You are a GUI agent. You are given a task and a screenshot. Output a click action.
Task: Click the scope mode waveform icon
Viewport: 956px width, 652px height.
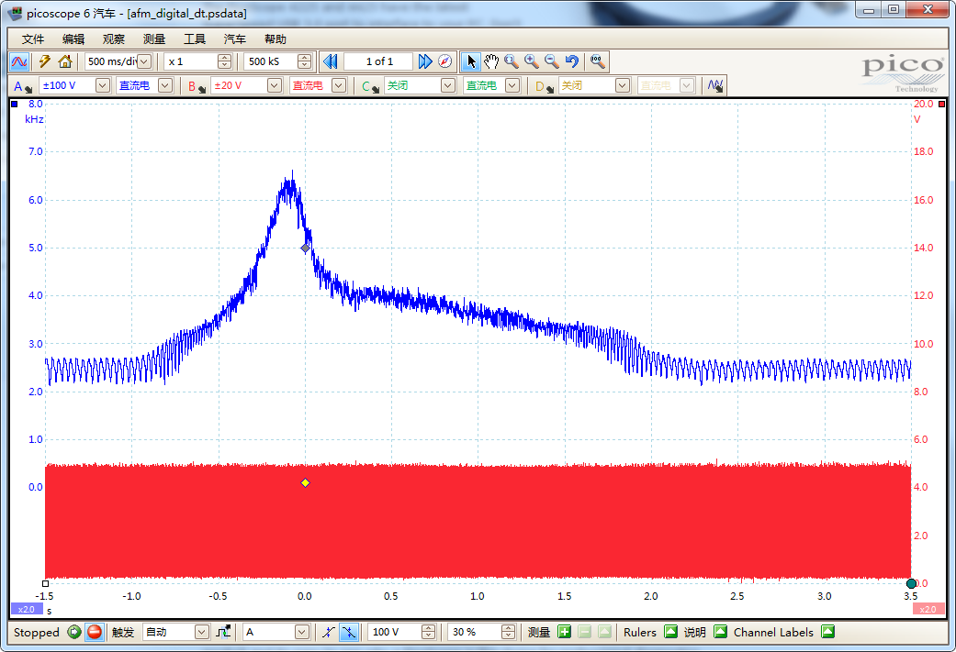[19, 61]
